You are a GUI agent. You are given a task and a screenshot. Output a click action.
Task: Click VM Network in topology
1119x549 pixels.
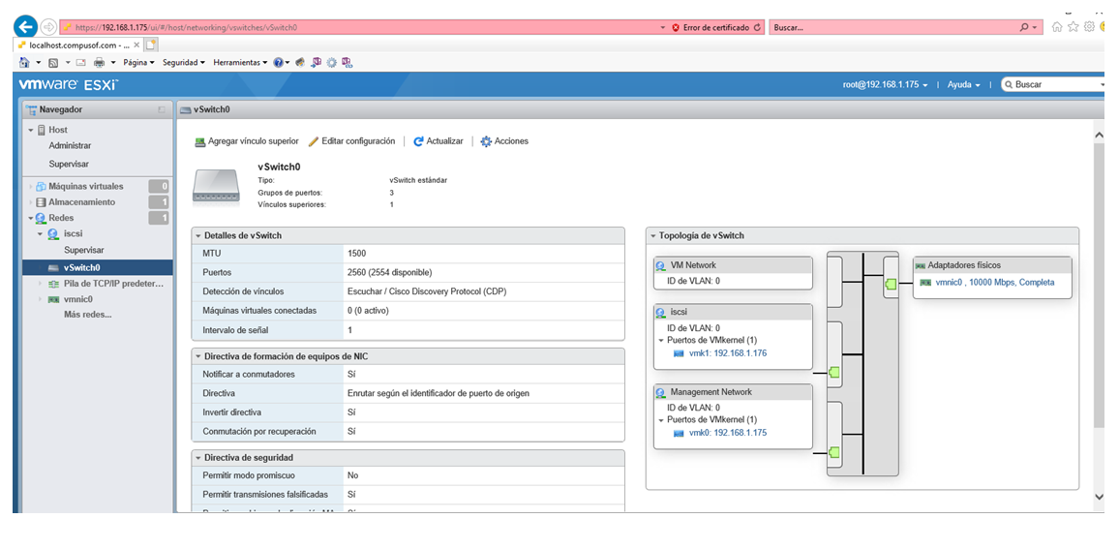[693, 265]
